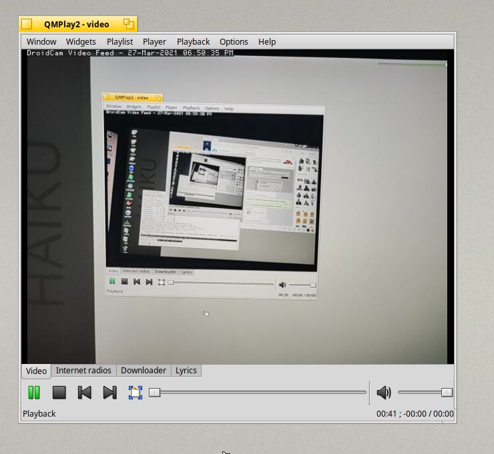Close QMPlay2 using the yellow tab close box
The height and width of the screenshot is (454, 494).
click(27, 24)
